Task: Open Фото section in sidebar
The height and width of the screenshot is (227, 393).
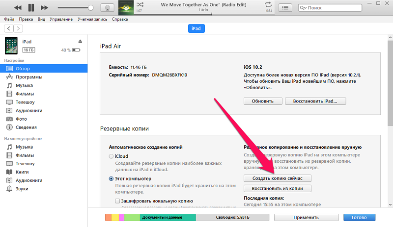Action: click(x=21, y=119)
